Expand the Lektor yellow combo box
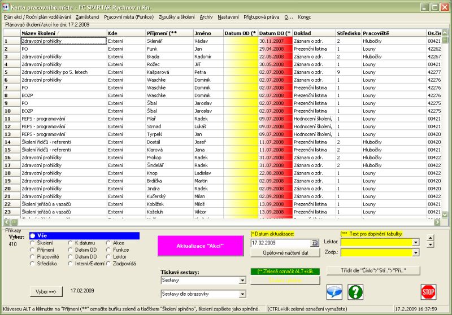 (416, 243)
